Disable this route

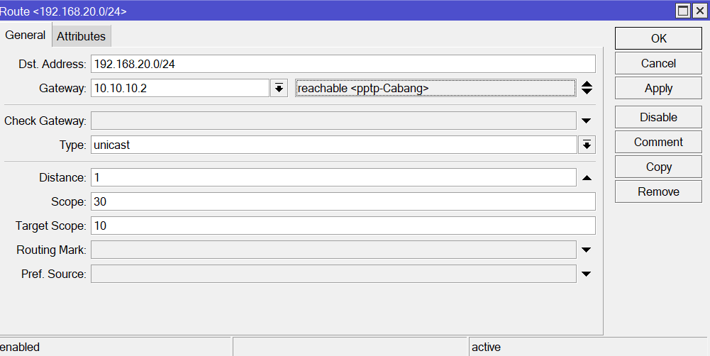pos(658,117)
